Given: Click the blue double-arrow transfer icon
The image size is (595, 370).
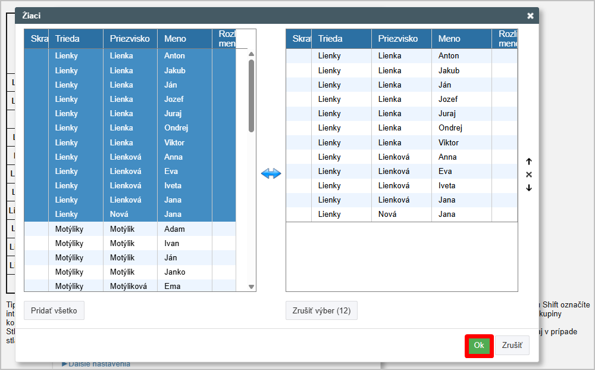Looking at the screenshot, I should (271, 173).
